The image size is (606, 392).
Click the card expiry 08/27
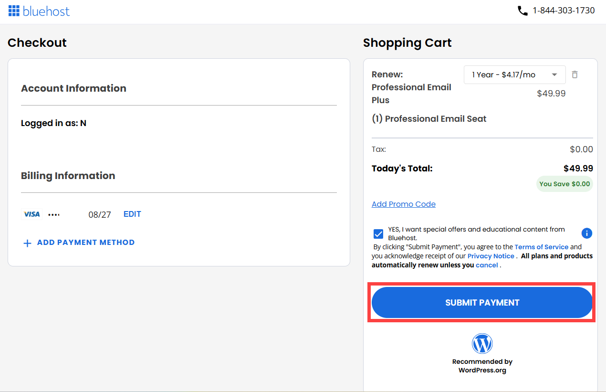[x=100, y=215]
